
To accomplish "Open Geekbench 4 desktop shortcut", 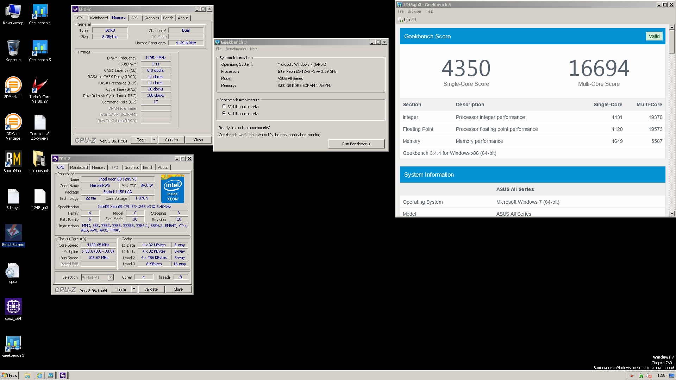I will [40, 14].
